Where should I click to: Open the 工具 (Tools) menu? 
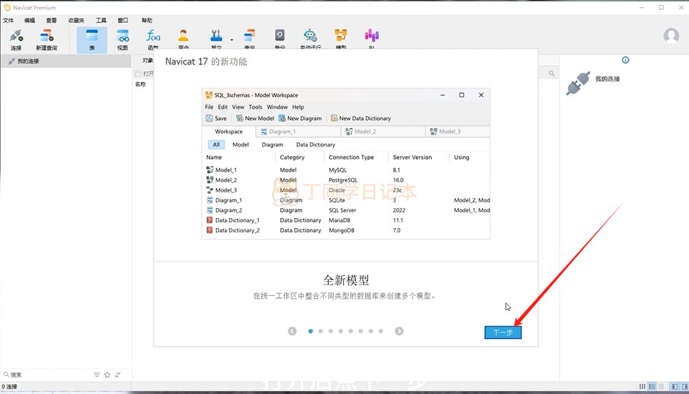coord(101,21)
